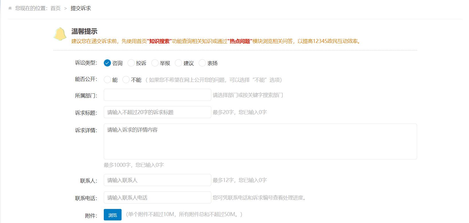Set 能否公开 to 能

[107, 80]
